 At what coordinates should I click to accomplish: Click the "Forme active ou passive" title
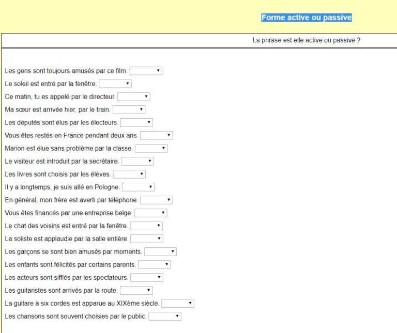pyautogui.click(x=307, y=18)
